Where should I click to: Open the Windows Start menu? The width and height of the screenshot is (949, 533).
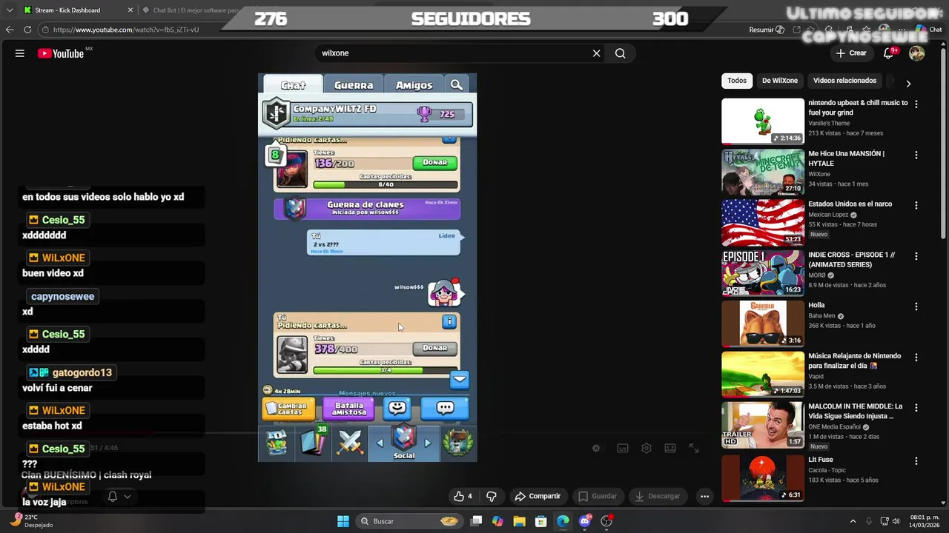[x=343, y=521]
